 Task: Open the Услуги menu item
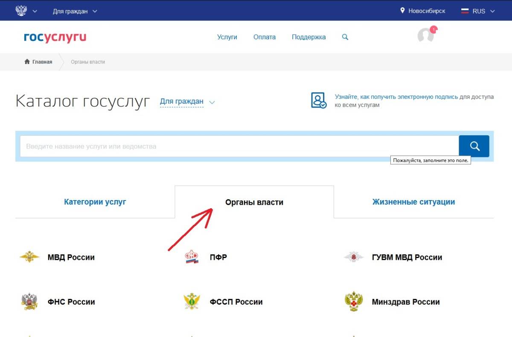click(227, 37)
